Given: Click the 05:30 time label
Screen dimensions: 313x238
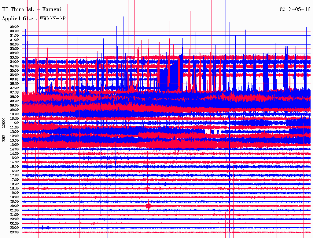Looking at the screenshot, I should (x=14, y=75).
